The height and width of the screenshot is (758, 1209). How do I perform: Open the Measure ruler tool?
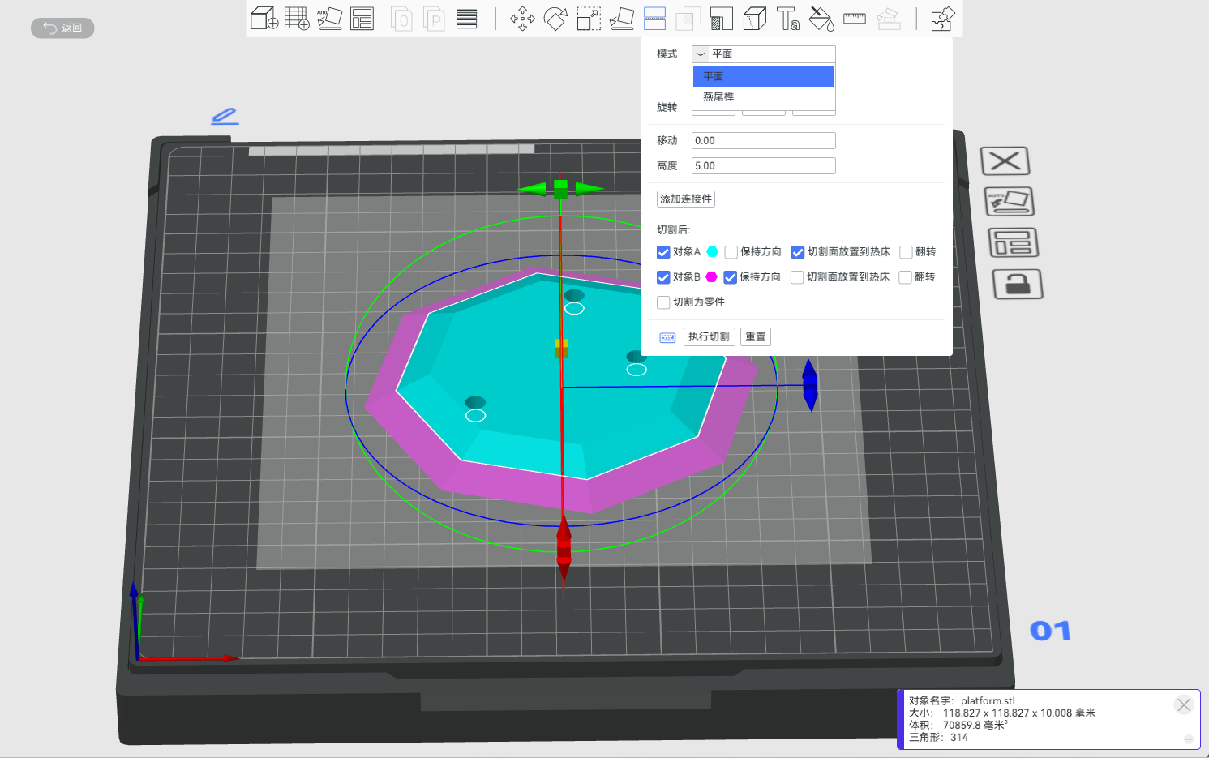pos(855,18)
